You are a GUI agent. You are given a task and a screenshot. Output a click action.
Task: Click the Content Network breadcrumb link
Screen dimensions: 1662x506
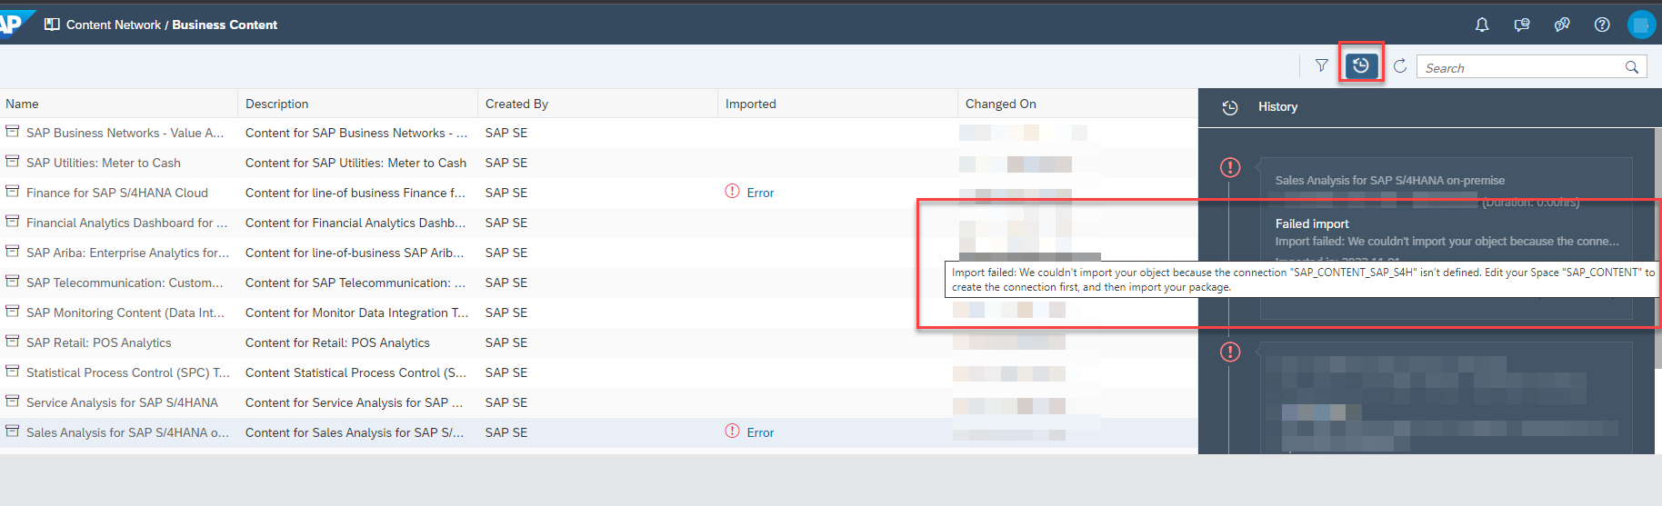pos(114,25)
